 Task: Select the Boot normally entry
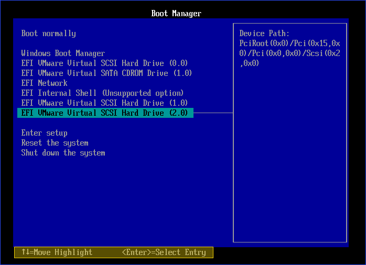49,34
